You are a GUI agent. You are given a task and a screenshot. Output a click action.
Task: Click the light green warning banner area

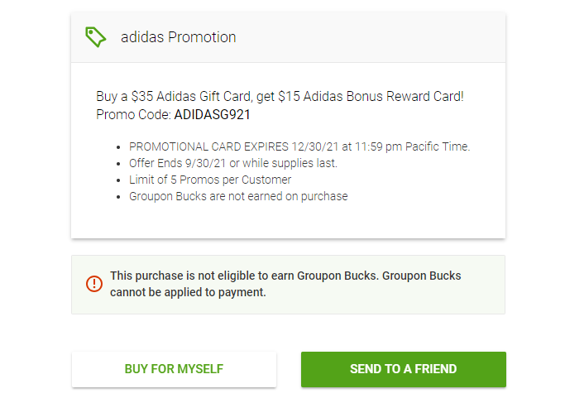tap(480, 285)
